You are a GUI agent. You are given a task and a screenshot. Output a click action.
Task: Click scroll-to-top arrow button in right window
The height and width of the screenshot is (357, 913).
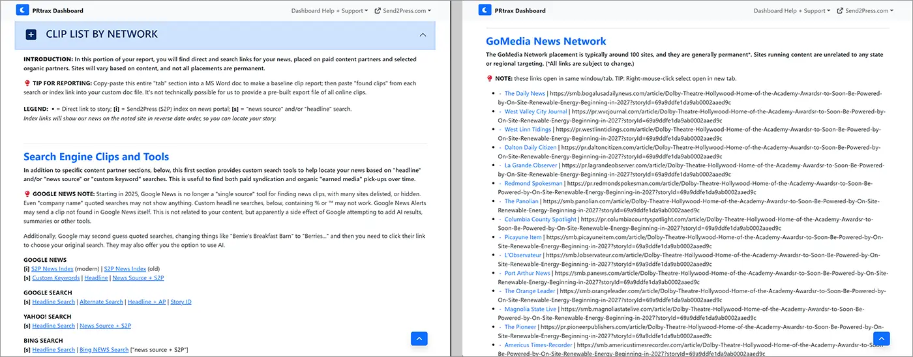click(x=882, y=338)
